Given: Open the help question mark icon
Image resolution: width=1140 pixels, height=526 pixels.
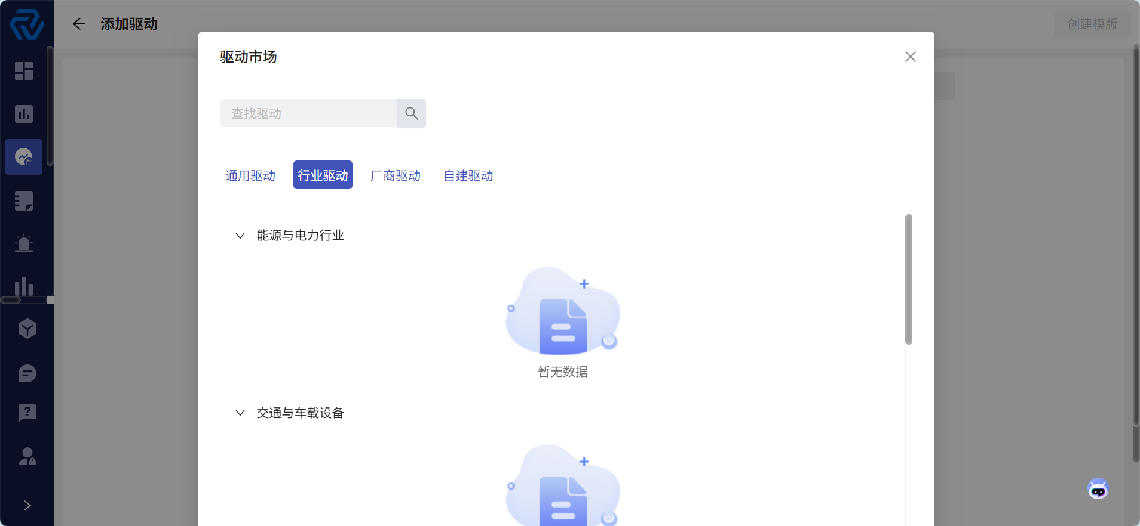Looking at the screenshot, I should coord(27,413).
